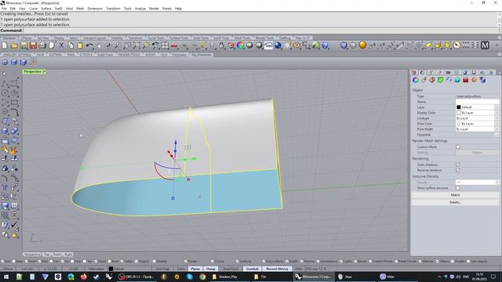This screenshot has width=502, height=282.
Task: Open the color wheel icon in toolbar
Action: [x=241, y=45]
